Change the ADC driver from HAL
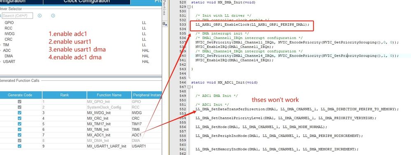 145,50
